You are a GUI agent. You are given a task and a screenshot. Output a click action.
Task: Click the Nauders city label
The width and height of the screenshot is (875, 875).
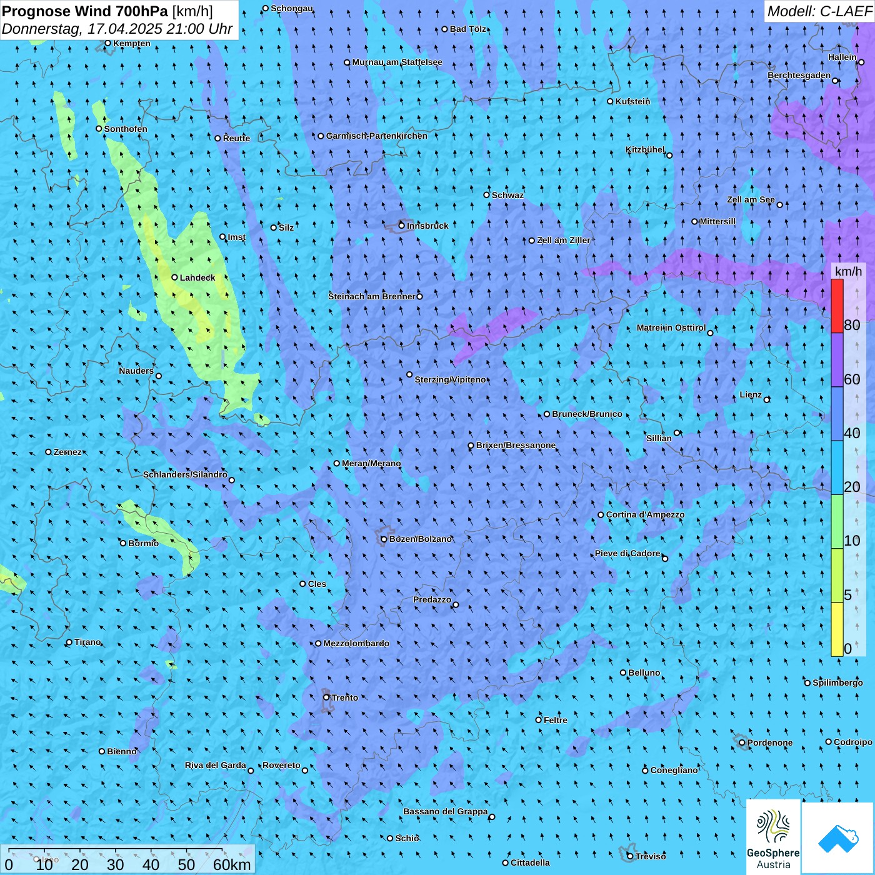click(136, 371)
